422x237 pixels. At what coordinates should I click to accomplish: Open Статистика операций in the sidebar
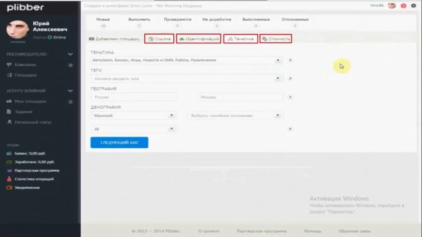34,179
